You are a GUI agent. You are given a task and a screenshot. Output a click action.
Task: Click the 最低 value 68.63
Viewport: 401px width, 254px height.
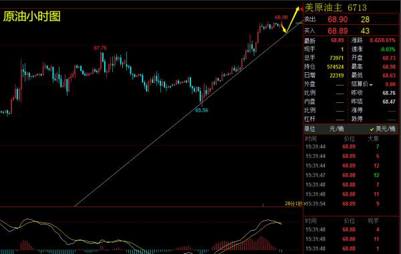389,76
